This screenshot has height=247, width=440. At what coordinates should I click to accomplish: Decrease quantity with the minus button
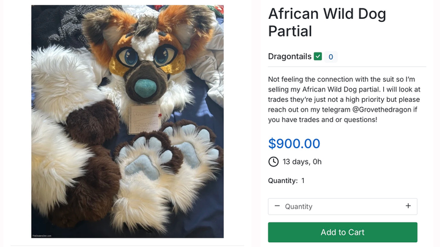coord(277,206)
